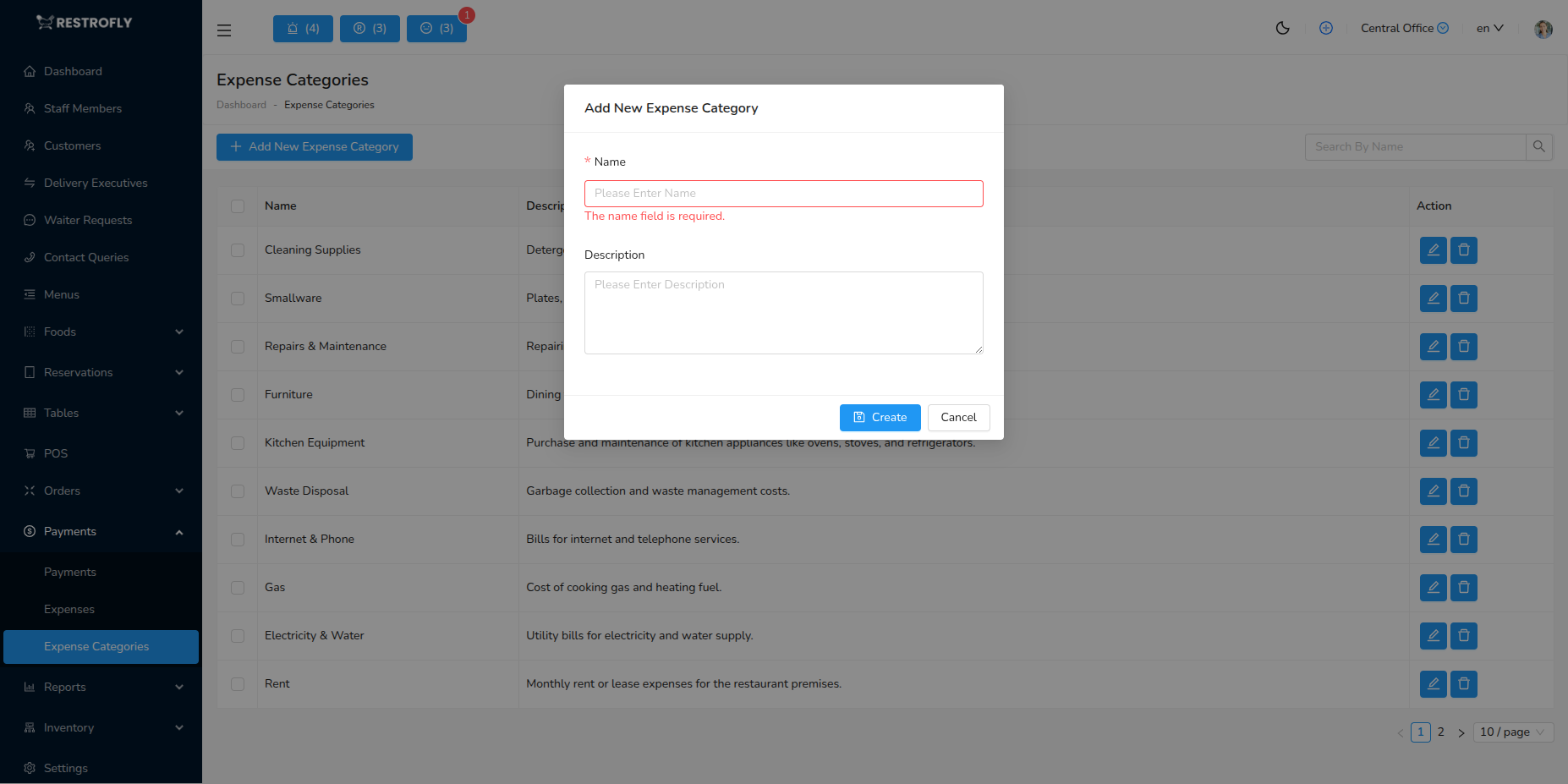
Task: Click the Name input field in the modal
Action: (x=783, y=194)
